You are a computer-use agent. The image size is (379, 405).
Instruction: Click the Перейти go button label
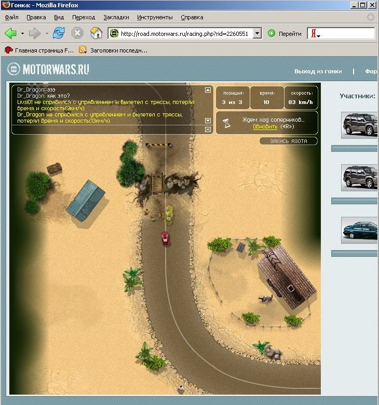pos(290,34)
